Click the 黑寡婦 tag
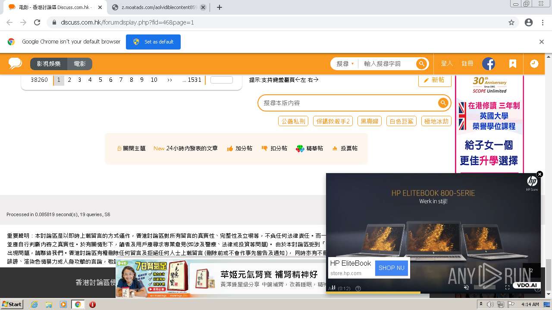Screen dimensions: 552x310 (x=370, y=121)
